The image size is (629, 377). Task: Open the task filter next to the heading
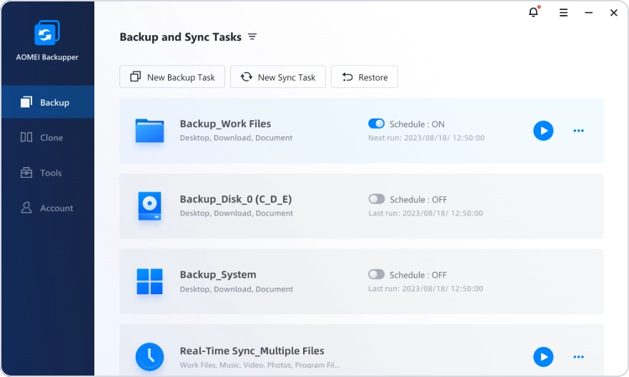[x=252, y=37]
